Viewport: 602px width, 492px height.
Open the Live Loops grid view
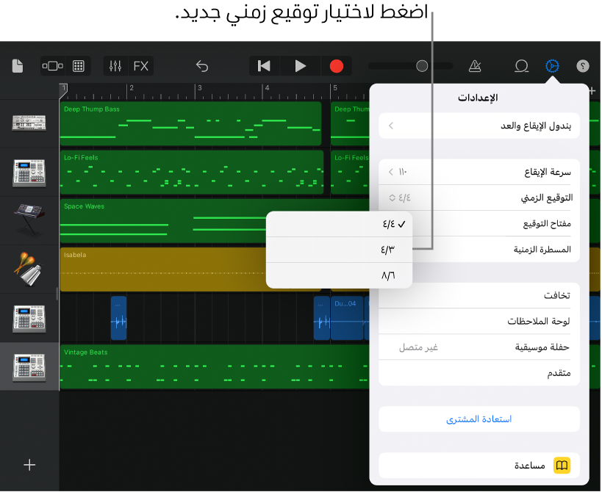click(x=76, y=65)
